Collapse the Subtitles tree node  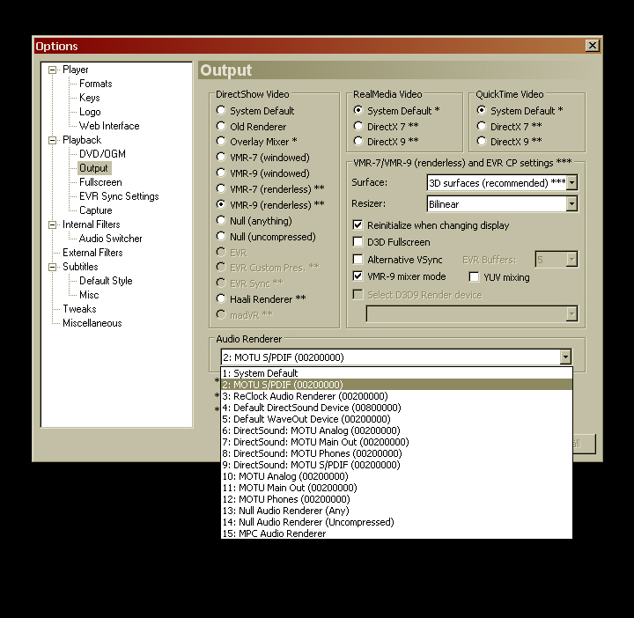pos(52,267)
